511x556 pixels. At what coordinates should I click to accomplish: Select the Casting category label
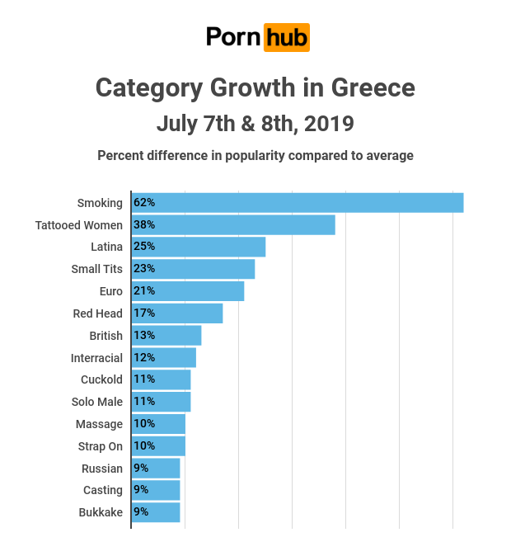click(103, 490)
